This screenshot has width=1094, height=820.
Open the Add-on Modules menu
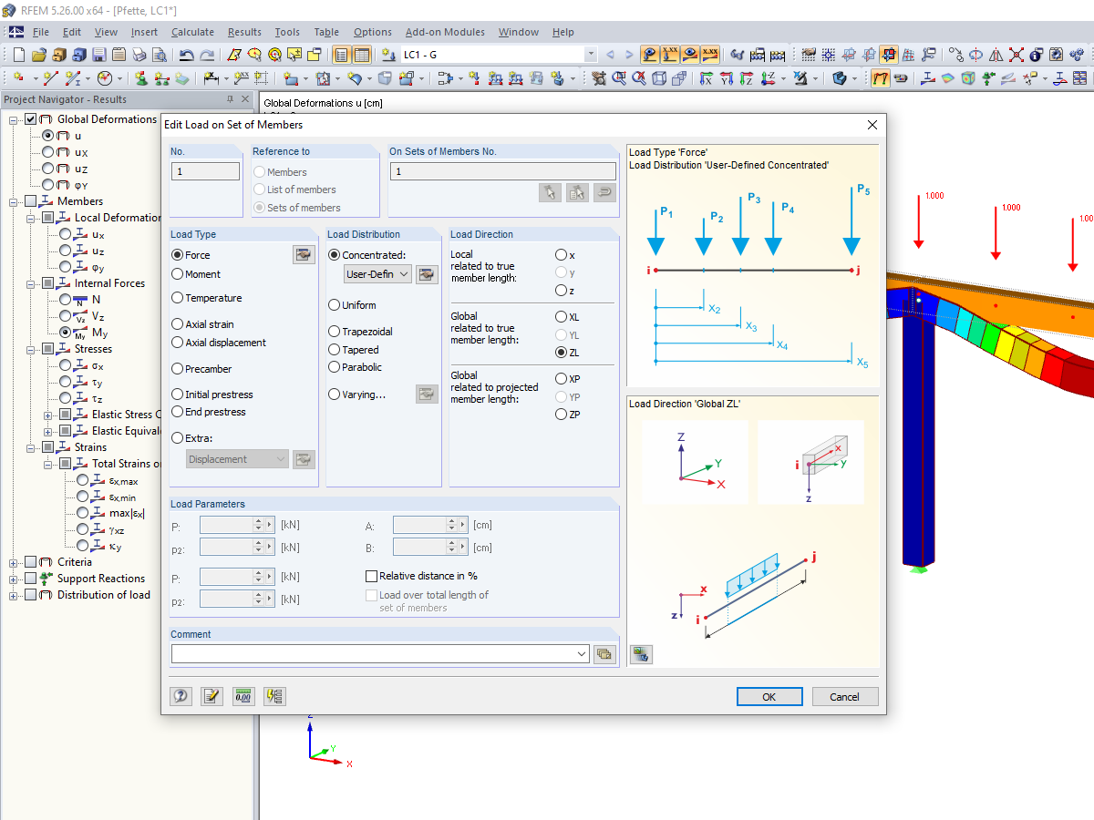(445, 32)
